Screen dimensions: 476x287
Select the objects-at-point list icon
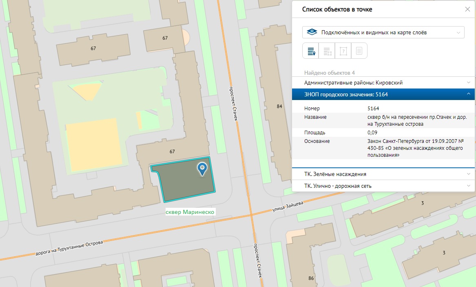point(311,51)
